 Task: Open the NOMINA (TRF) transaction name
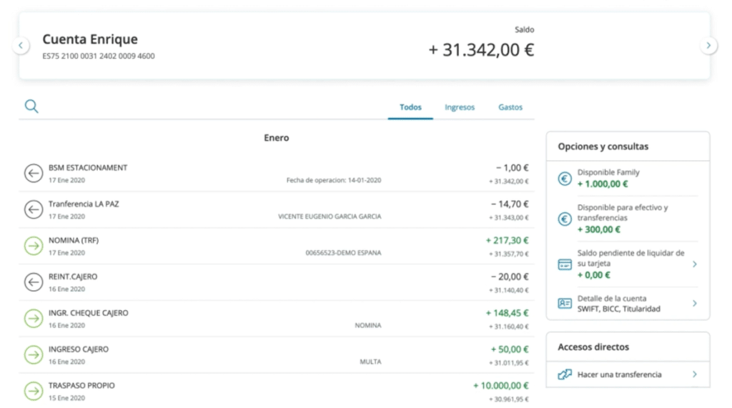pyautogui.click(x=74, y=240)
